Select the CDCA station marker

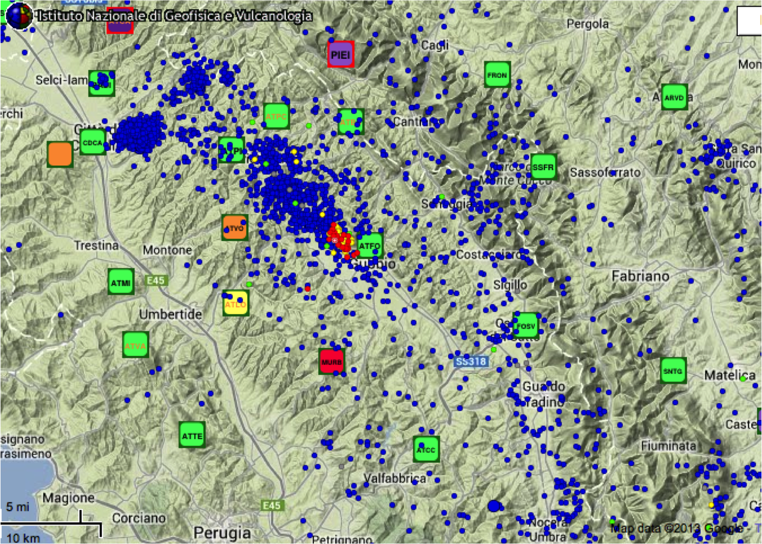coord(93,143)
